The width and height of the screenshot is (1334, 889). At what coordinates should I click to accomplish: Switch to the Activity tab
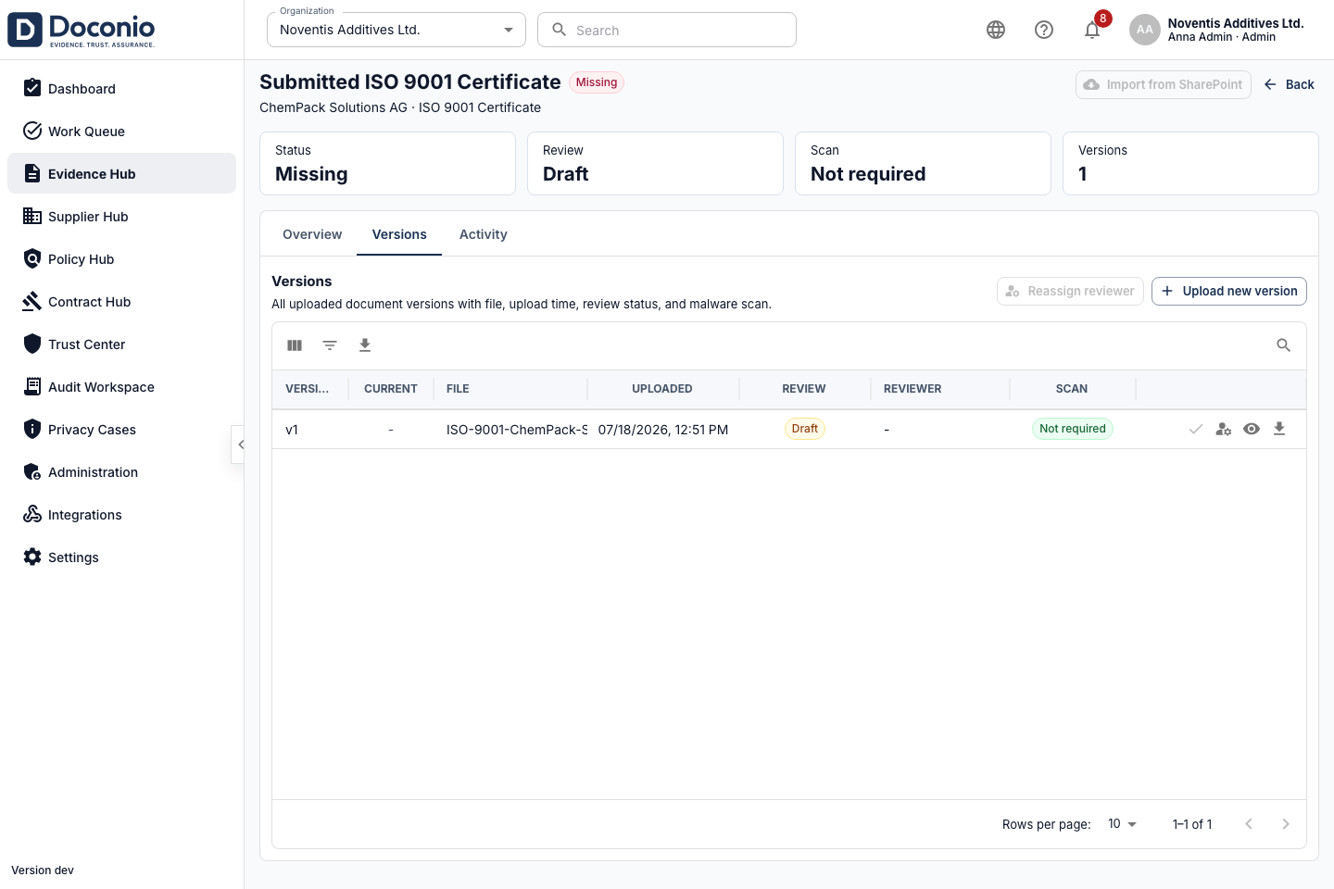(484, 234)
